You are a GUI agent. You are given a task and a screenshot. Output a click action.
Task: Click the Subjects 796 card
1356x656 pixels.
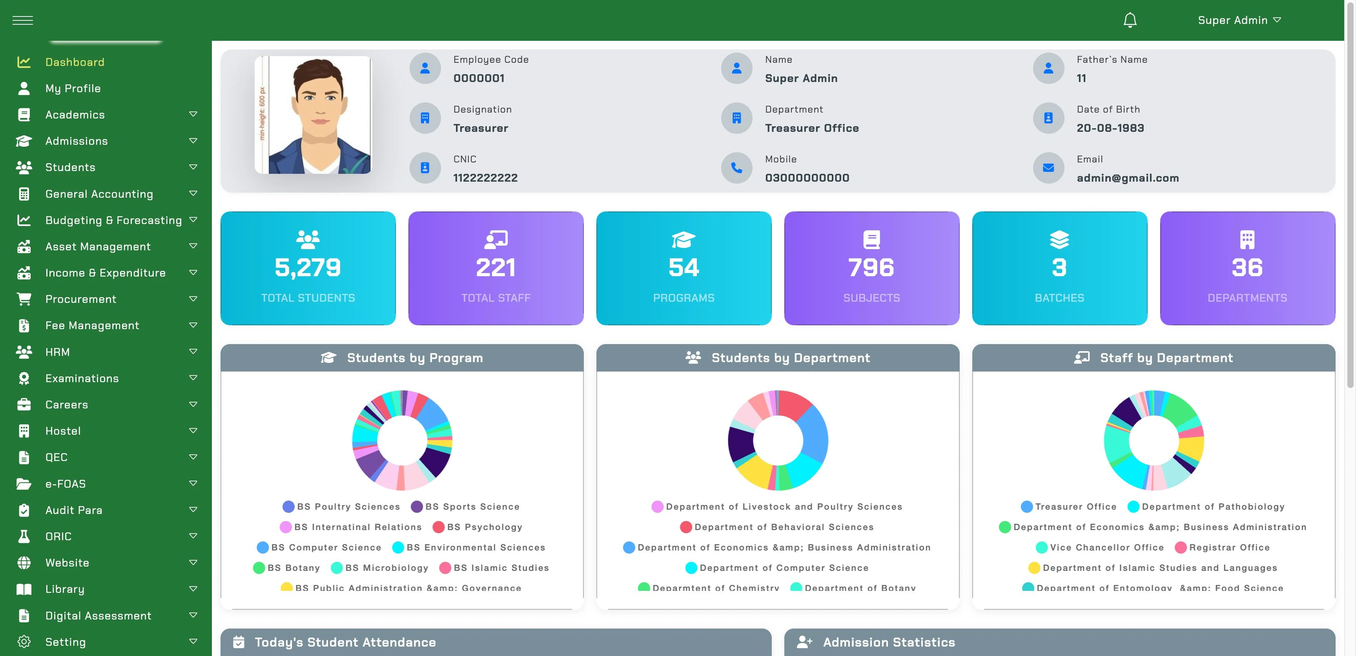pos(872,268)
